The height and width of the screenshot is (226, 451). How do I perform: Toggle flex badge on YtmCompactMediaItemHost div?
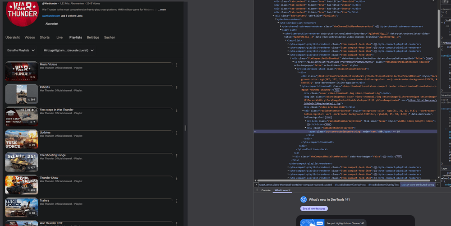pos(429,59)
